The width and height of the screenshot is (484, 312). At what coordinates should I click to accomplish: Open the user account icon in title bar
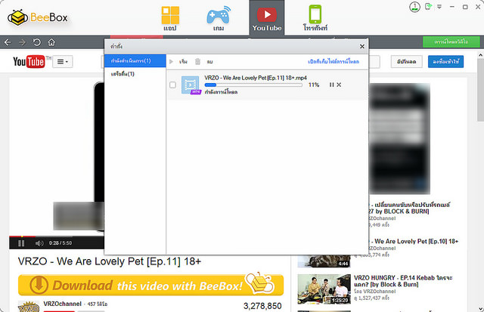pyautogui.click(x=414, y=7)
